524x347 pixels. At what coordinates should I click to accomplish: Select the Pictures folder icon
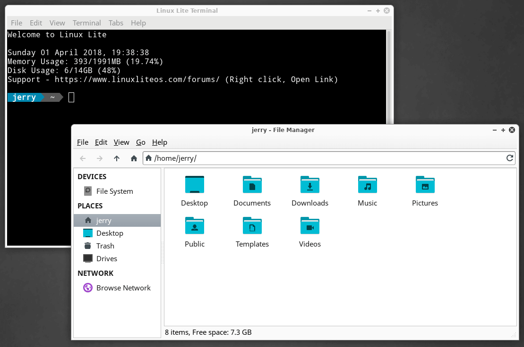(425, 185)
